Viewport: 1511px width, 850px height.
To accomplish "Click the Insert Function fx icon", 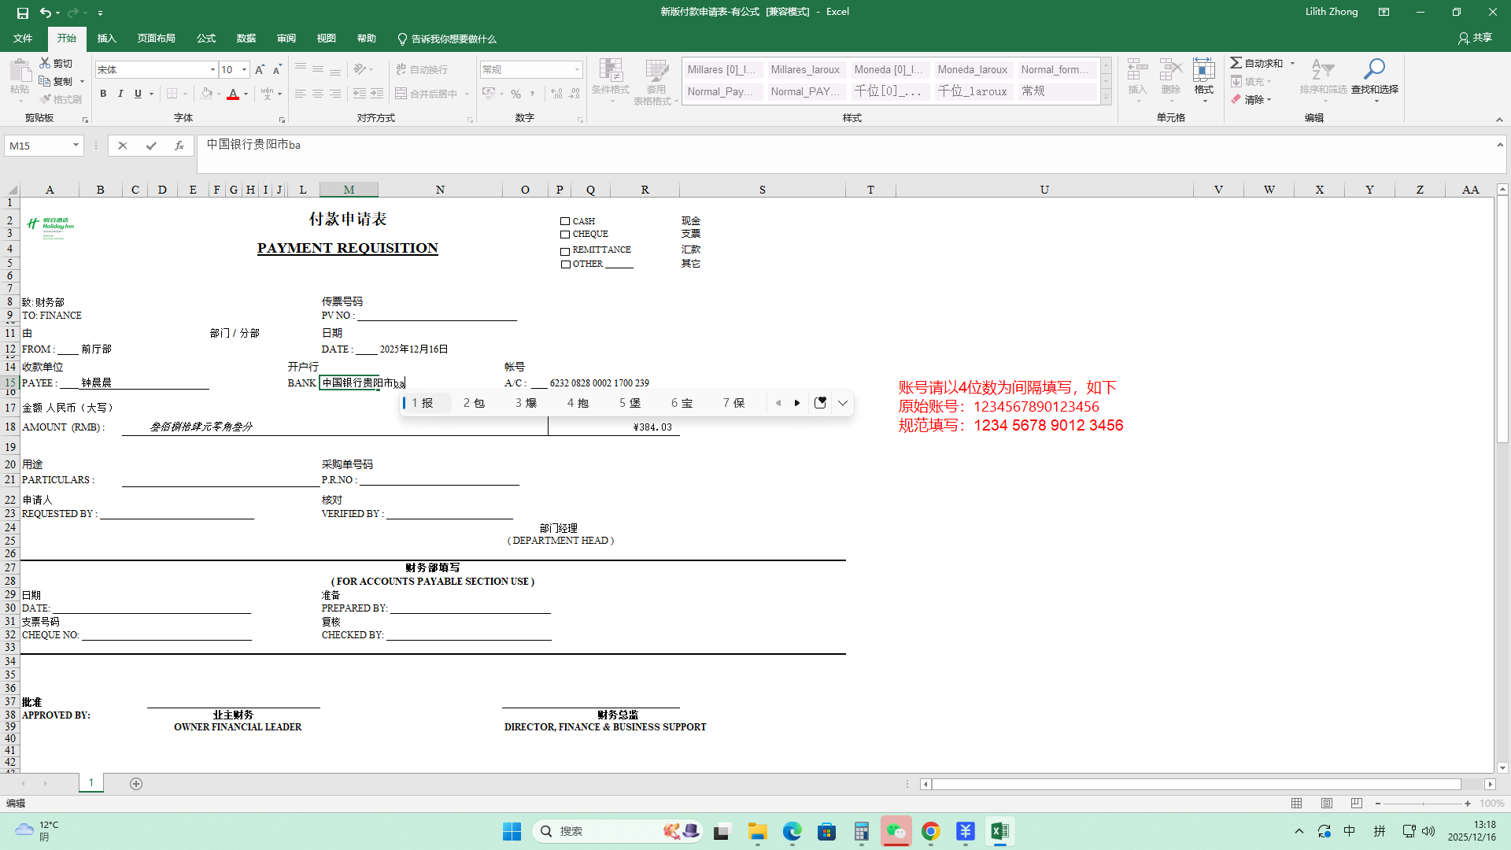I will (x=179, y=146).
